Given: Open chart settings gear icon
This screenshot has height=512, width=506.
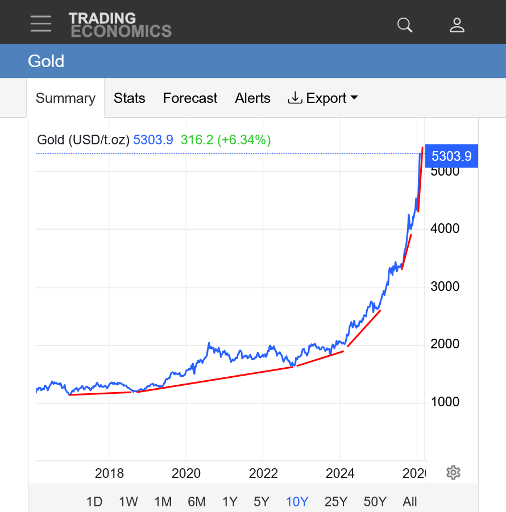Looking at the screenshot, I should tap(453, 472).
